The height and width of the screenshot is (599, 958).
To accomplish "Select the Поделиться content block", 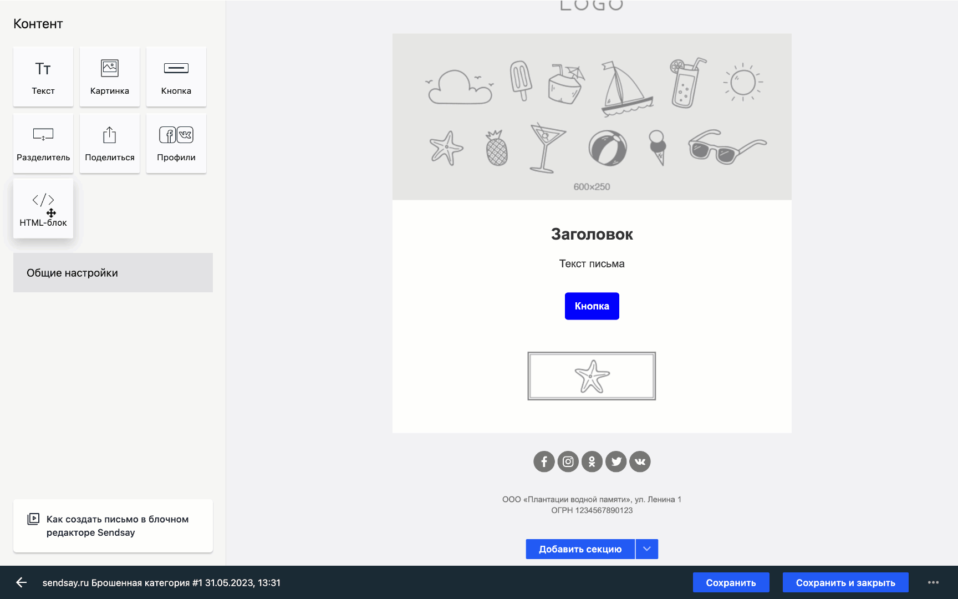I will (110, 143).
